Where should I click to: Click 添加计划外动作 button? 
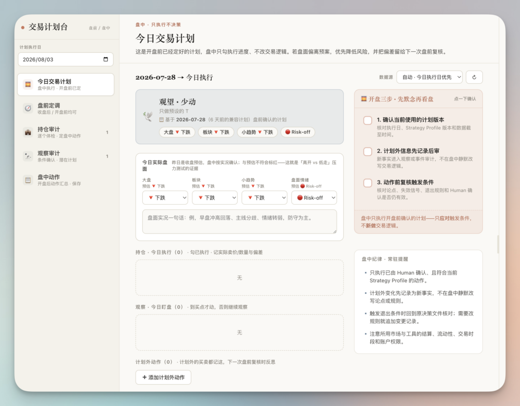(x=163, y=377)
